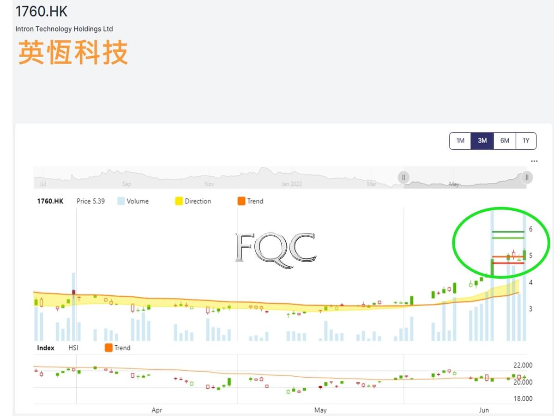Image resolution: width=554 pixels, height=416 pixels.
Task: Toggle the Volume legend series
Action: pyautogui.click(x=133, y=201)
